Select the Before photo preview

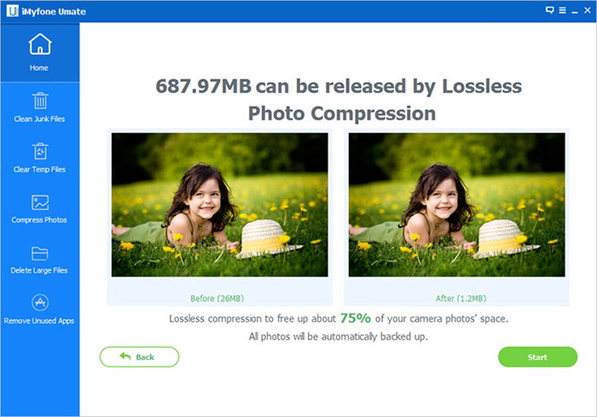[x=219, y=205]
